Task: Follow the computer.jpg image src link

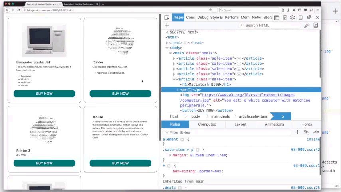Action: (x=238, y=98)
